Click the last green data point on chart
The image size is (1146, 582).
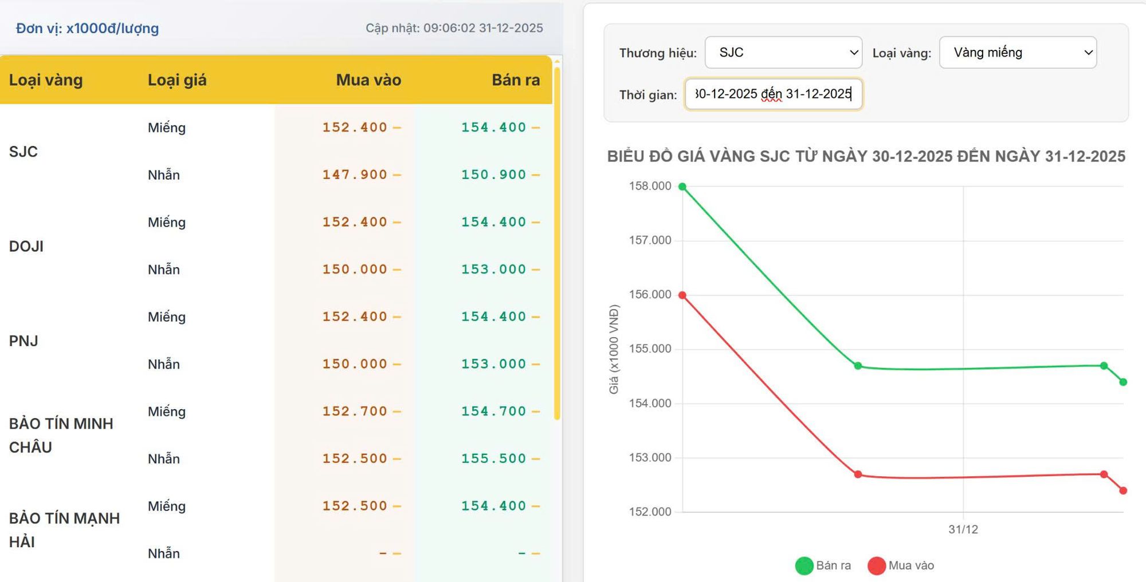(x=1123, y=382)
